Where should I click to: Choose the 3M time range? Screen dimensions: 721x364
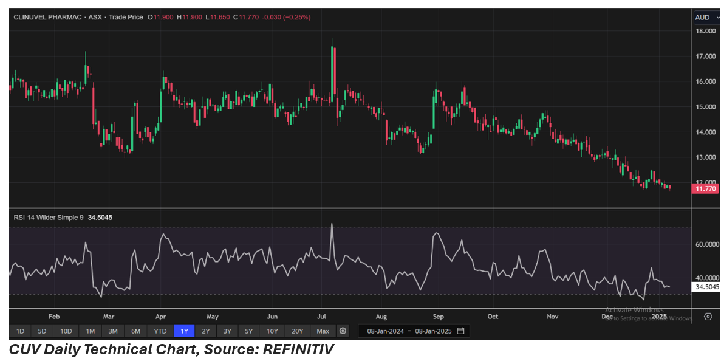pyautogui.click(x=113, y=331)
